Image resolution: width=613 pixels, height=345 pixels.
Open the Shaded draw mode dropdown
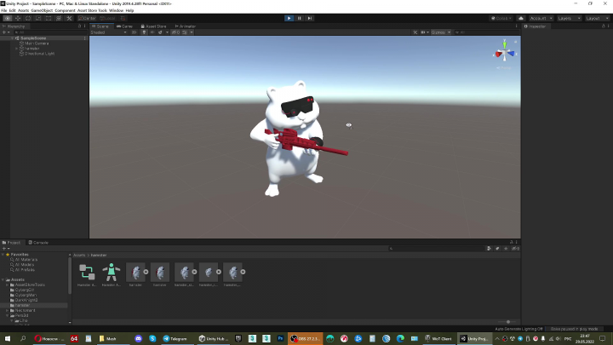coord(109,32)
